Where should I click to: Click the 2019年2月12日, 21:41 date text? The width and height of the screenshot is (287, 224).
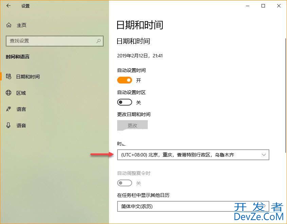(140, 56)
